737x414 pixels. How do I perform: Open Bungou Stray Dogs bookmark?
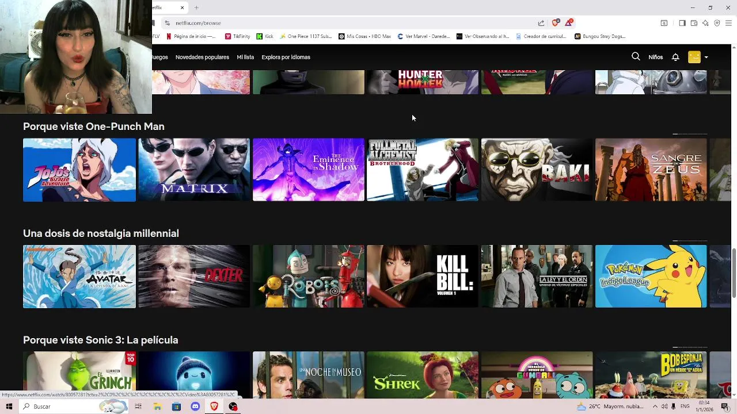point(600,36)
